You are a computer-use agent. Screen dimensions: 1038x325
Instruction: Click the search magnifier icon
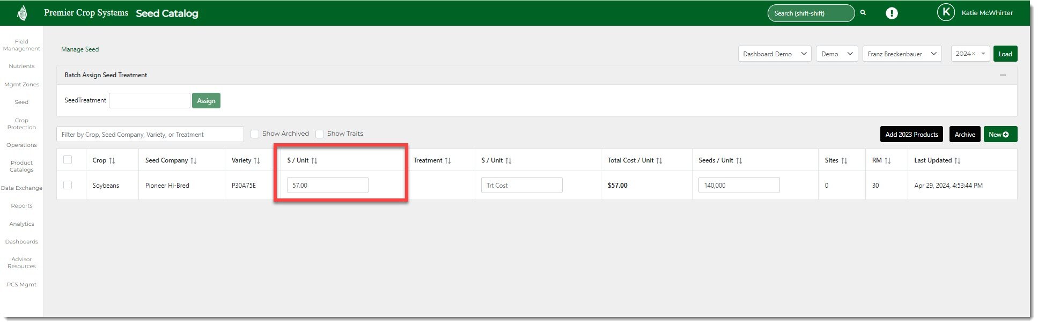(863, 13)
